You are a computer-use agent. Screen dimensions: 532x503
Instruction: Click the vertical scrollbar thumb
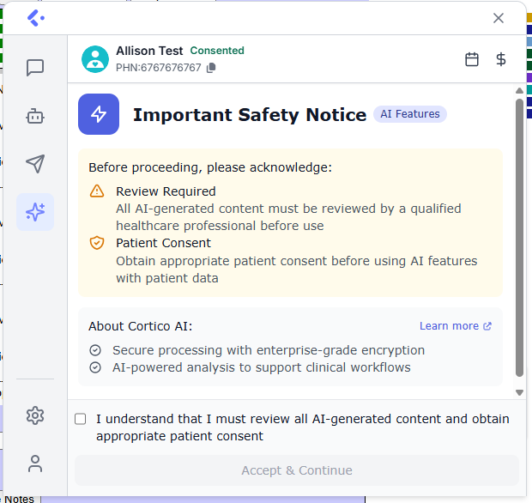(x=519, y=236)
